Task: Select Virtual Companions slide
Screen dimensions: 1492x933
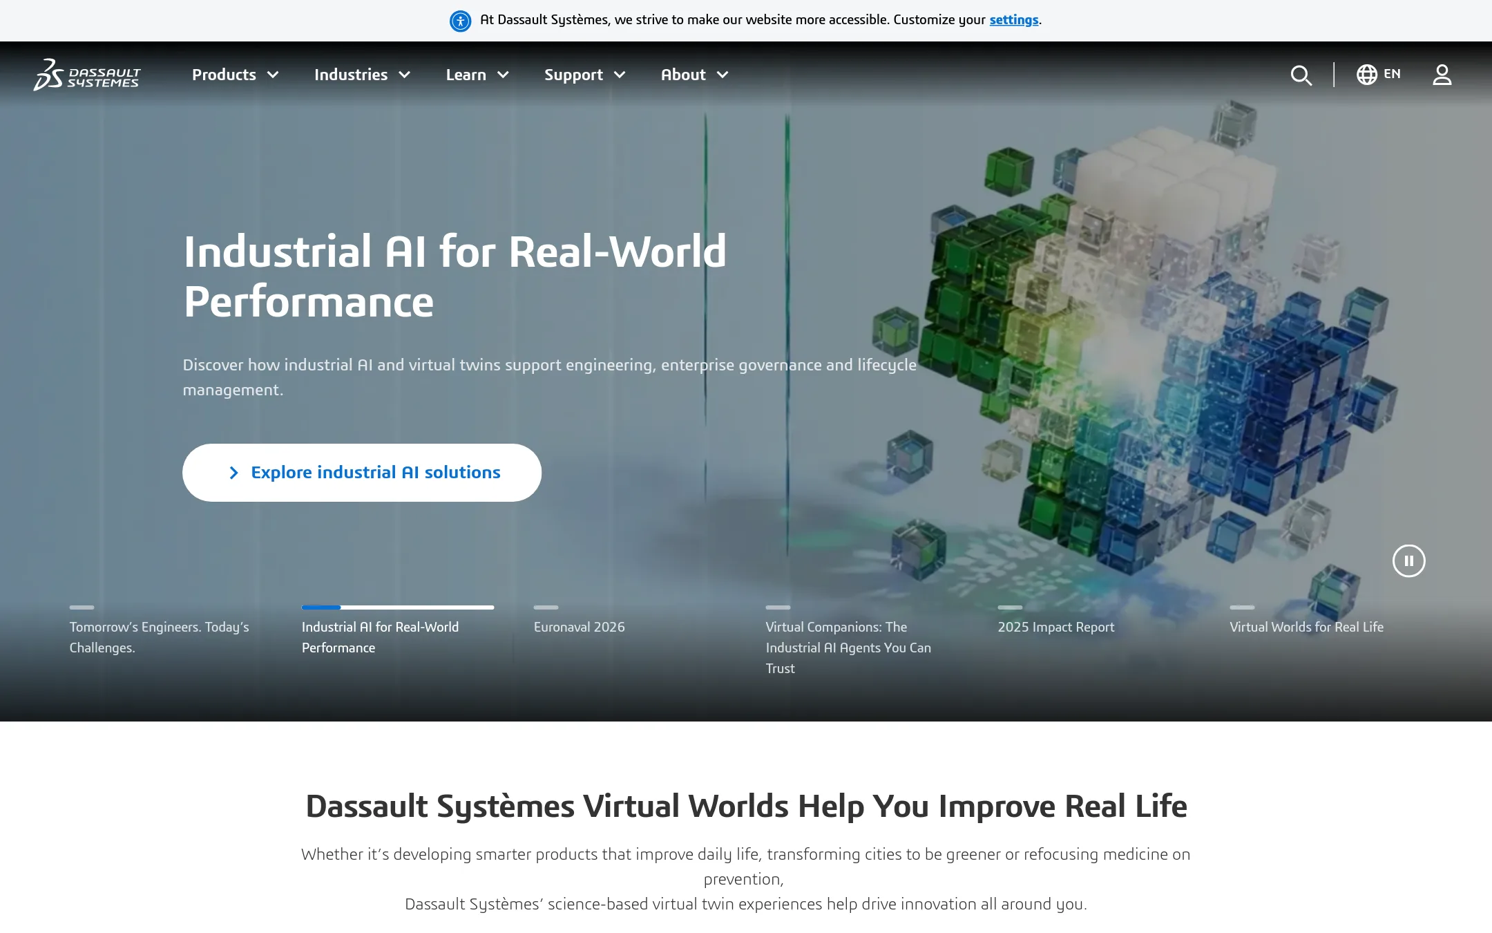Action: (x=848, y=648)
